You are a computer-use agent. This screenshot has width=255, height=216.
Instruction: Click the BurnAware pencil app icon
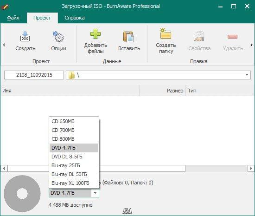click(x=5, y=7)
